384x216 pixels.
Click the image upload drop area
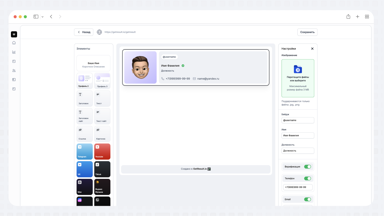[x=298, y=78]
